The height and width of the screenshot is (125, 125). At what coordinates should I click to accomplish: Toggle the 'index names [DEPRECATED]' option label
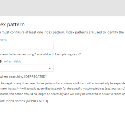coord(24,101)
